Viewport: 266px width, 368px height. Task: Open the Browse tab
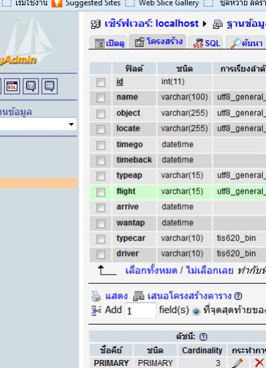click(110, 43)
